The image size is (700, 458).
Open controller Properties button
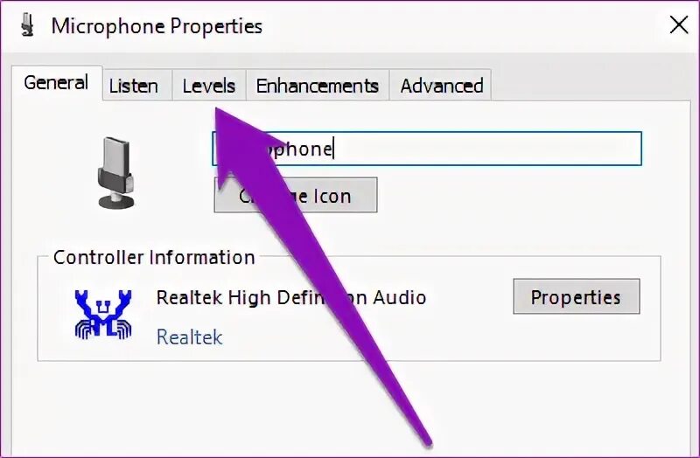[577, 296]
